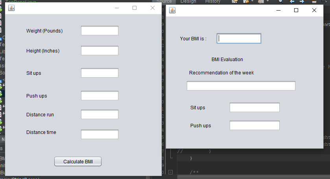Click the Distance run label
The image size is (330, 179).
tap(40, 115)
